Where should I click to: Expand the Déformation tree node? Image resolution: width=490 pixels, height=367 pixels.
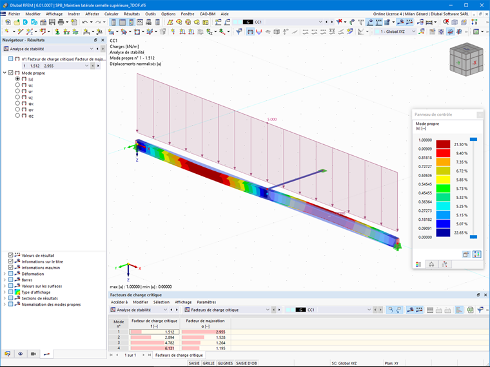point(5,274)
